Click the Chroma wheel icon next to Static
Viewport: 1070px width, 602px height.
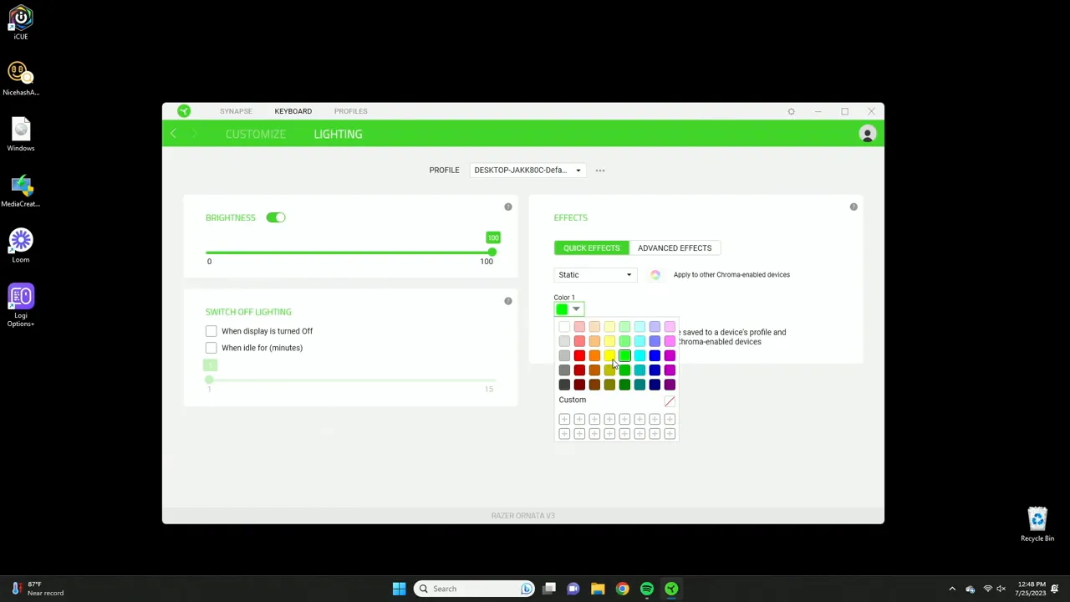click(655, 274)
